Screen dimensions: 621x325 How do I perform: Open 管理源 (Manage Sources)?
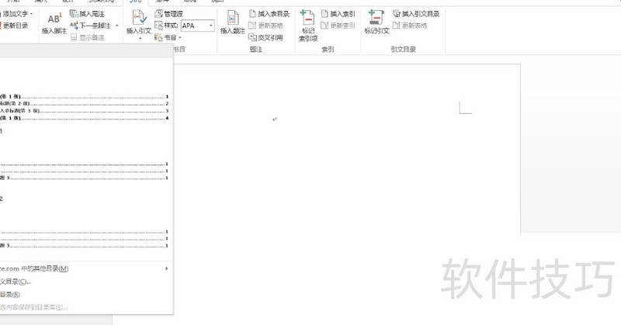[x=169, y=14]
